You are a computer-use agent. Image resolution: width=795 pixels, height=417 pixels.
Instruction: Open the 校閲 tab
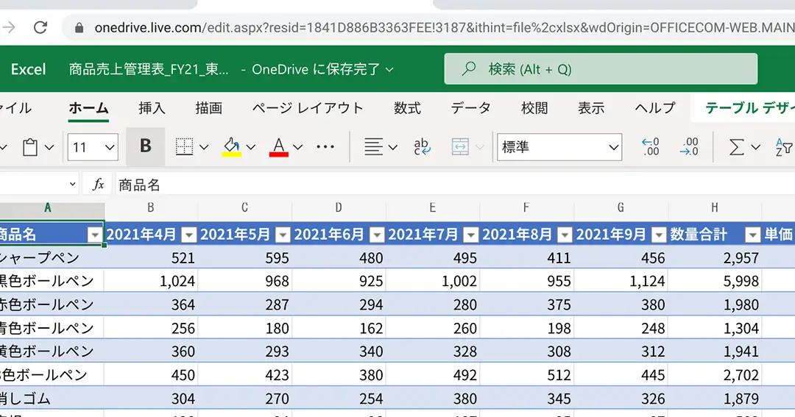click(x=534, y=108)
